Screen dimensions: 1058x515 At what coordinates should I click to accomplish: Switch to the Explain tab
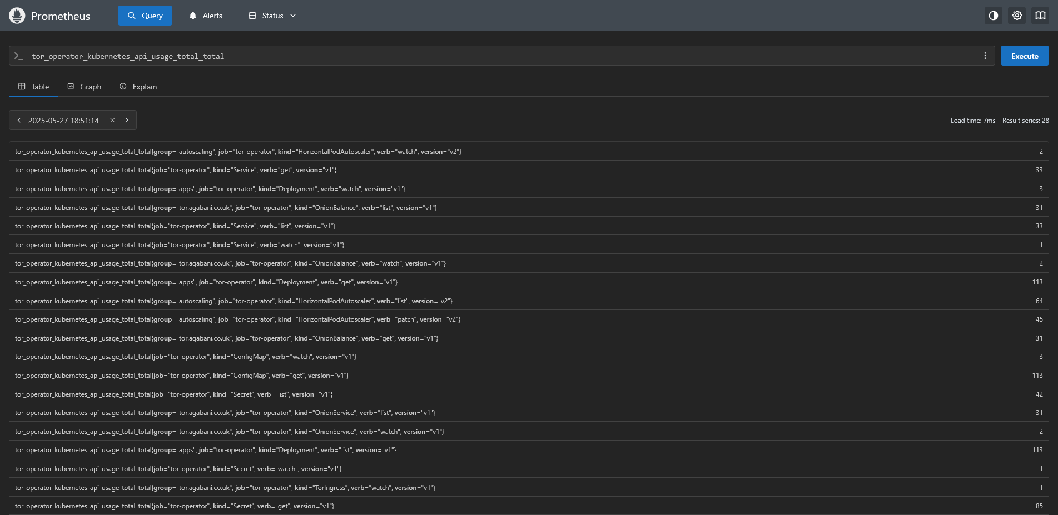138,87
